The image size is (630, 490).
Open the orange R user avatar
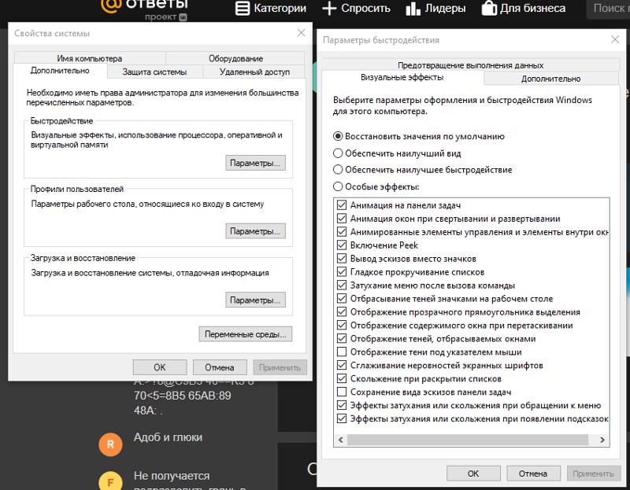(x=111, y=444)
